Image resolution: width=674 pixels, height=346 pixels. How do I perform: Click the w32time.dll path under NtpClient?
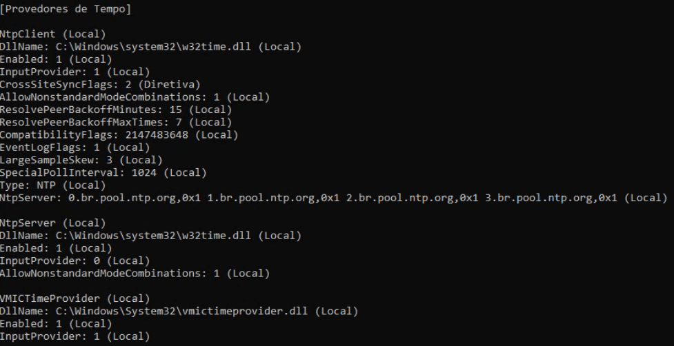pyautogui.click(x=153, y=46)
